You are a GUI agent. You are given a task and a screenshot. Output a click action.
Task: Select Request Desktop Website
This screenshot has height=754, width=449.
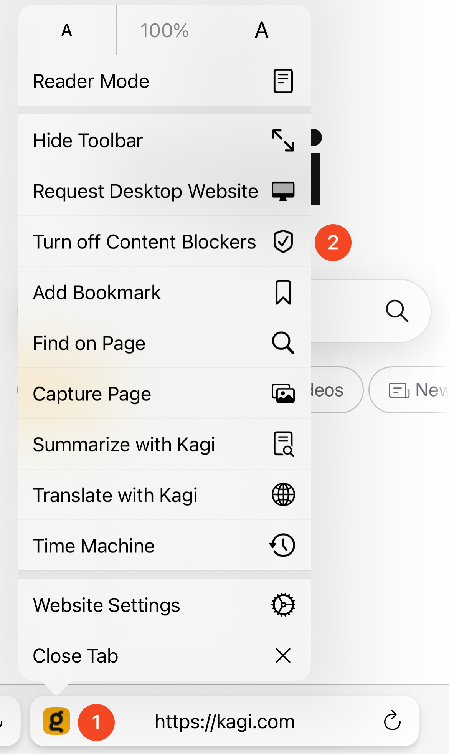[x=165, y=191]
